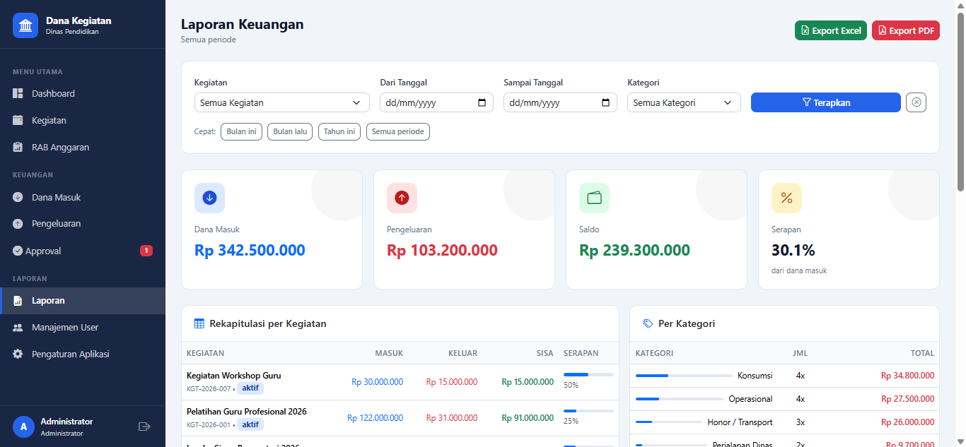Click the Approval checkmark icon in sidebar
The width and height of the screenshot is (966, 447).
click(x=18, y=251)
